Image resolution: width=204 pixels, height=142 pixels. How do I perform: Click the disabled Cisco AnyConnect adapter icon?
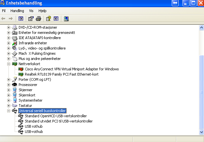21,69
